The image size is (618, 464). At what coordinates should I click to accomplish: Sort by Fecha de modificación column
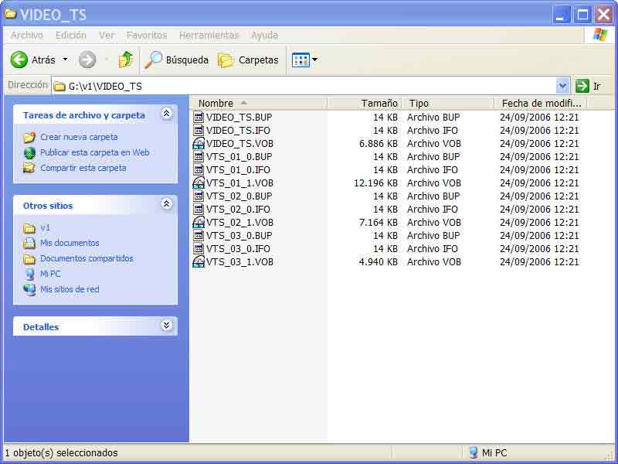pyautogui.click(x=541, y=103)
